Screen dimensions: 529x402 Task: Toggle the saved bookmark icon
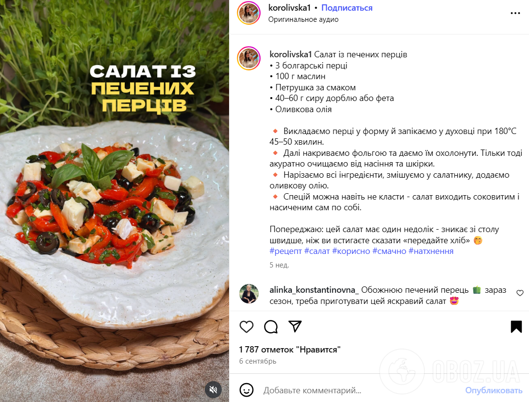516,327
